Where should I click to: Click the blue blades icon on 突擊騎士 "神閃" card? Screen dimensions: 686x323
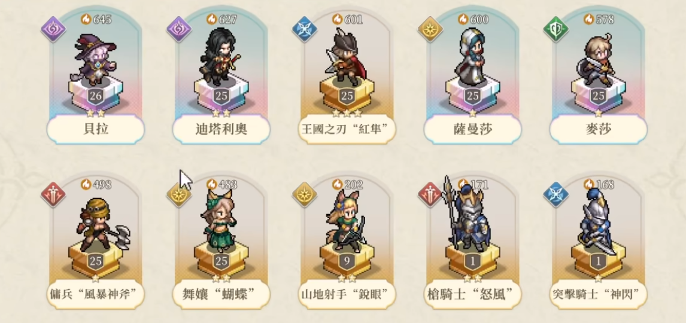click(556, 195)
